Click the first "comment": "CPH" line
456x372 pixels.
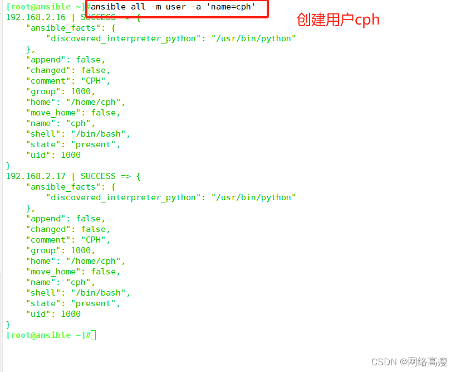(x=68, y=81)
